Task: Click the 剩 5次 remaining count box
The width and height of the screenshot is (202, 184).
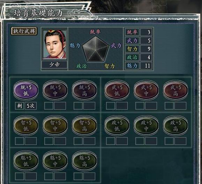Action: click(x=26, y=106)
